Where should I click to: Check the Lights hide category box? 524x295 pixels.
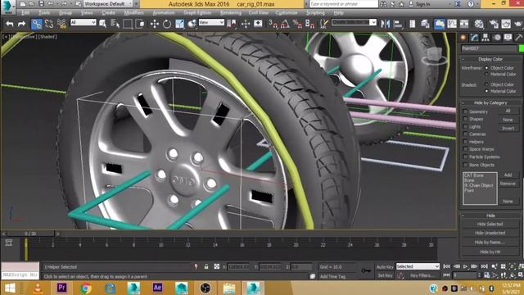(x=465, y=127)
